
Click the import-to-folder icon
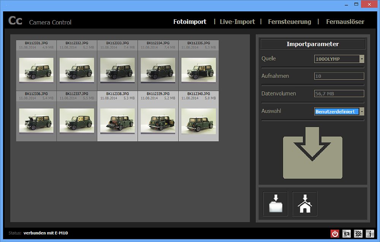pyautogui.click(x=275, y=204)
